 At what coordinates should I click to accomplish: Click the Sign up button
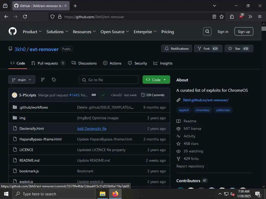tap(244, 31)
